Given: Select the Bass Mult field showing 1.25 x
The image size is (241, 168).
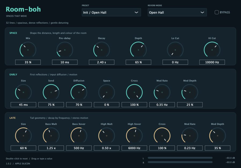Looking at the screenshot, I should (51, 148).
